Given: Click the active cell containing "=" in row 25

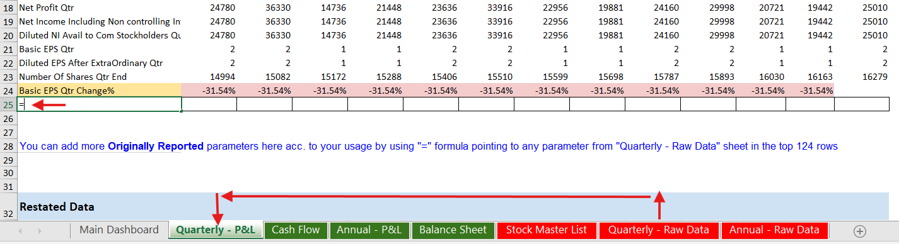Looking at the screenshot, I should coord(100,104).
